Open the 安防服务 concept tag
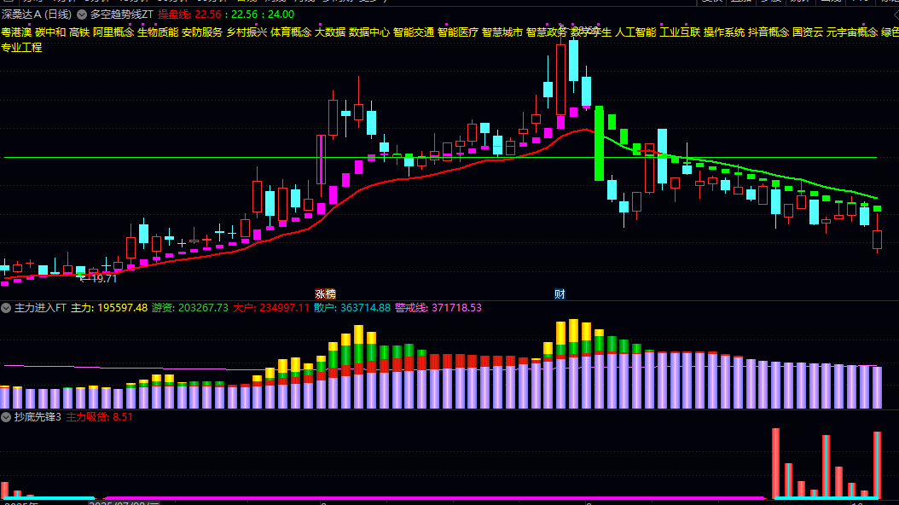The image size is (899, 505). pyautogui.click(x=202, y=32)
